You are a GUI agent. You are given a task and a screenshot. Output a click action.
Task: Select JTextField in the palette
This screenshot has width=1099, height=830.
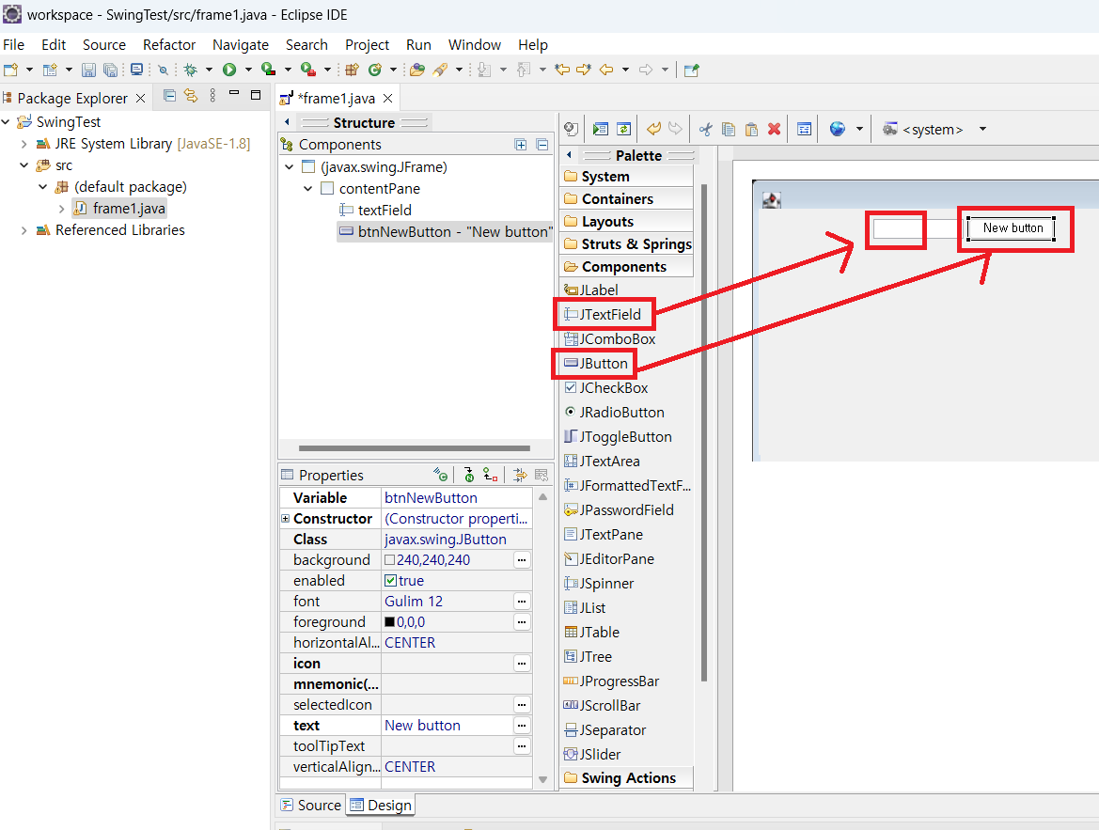(603, 315)
